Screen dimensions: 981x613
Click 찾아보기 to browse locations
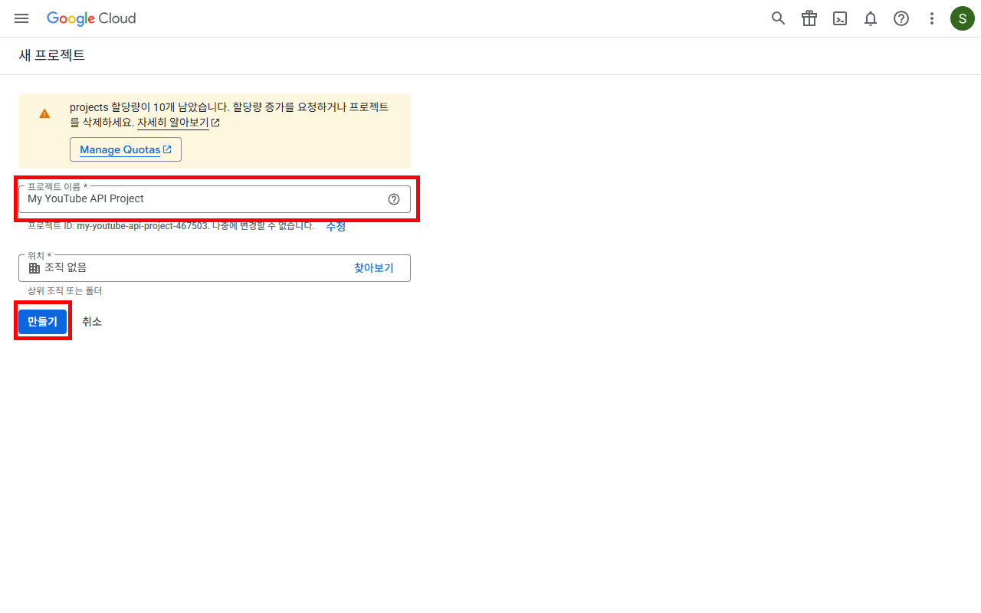[x=374, y=267]
